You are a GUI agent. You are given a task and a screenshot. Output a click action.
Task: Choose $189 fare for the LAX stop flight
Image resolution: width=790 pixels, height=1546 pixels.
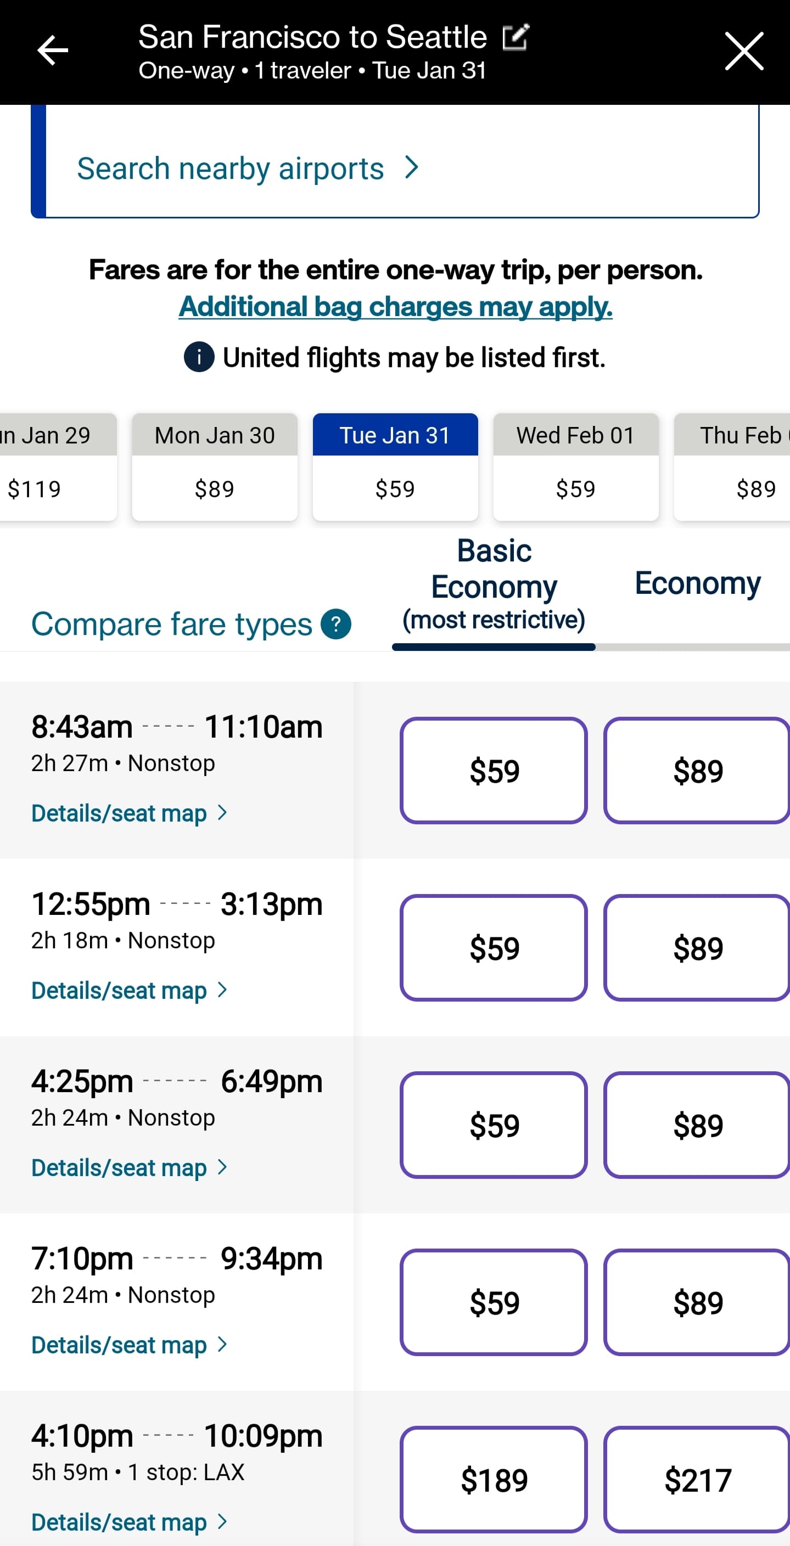coord(494,1480)
